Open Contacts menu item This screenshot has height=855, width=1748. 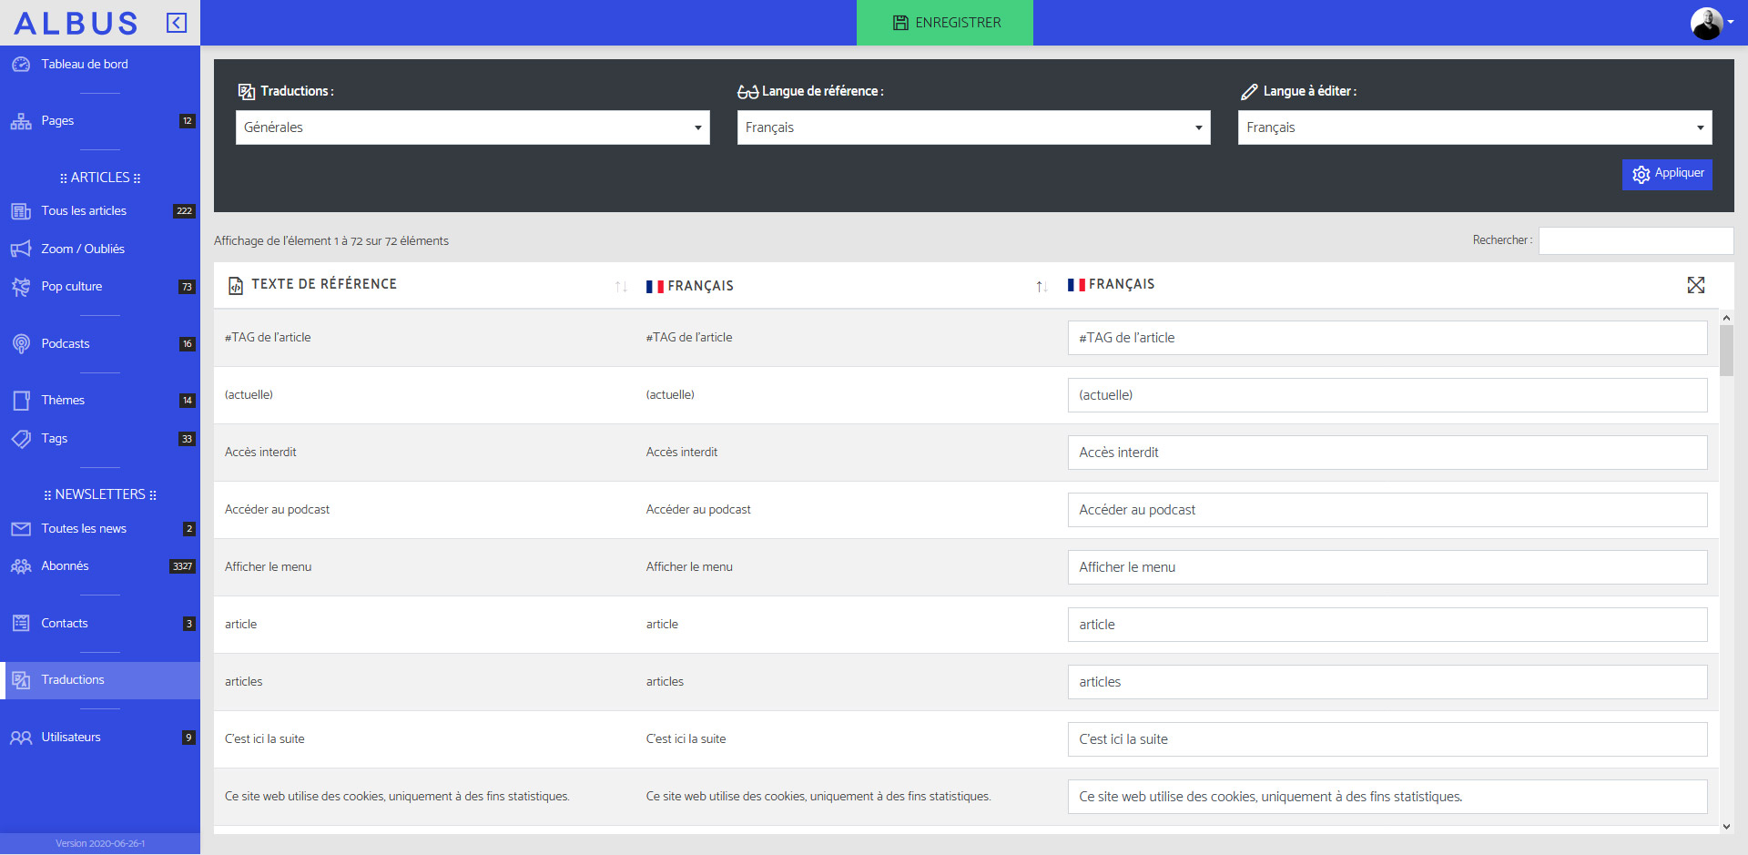pyautogui.click(x=100, y=624)
